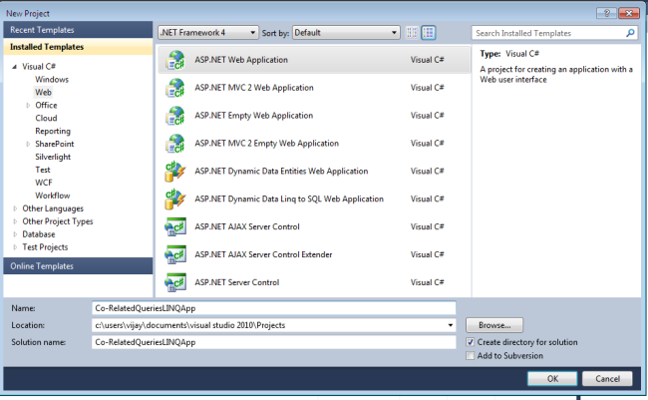Expand the Other Languages node
This screenshot has height=400, width=648.
point(15,208)
